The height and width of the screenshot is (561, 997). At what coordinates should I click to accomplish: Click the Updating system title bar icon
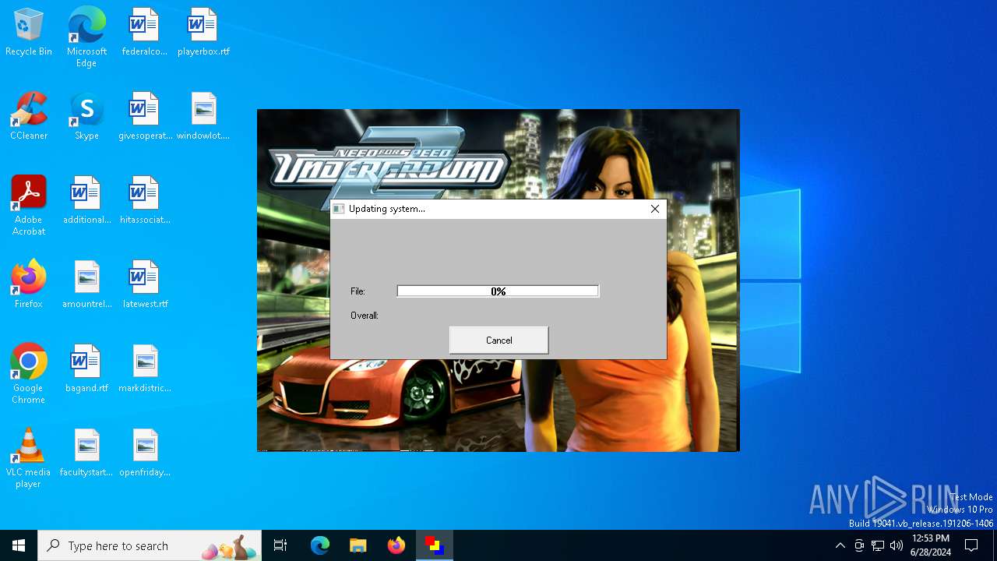(338, 209)
